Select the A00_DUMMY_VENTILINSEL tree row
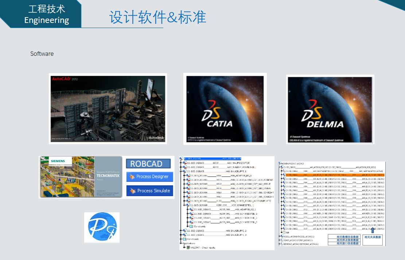This screenshot has height=260, width=405. pyautogui.click(x=221, y=167)
